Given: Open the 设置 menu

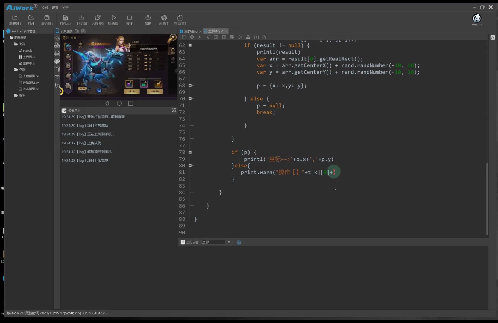Looking at the screenshot, I should pos(55,8).
